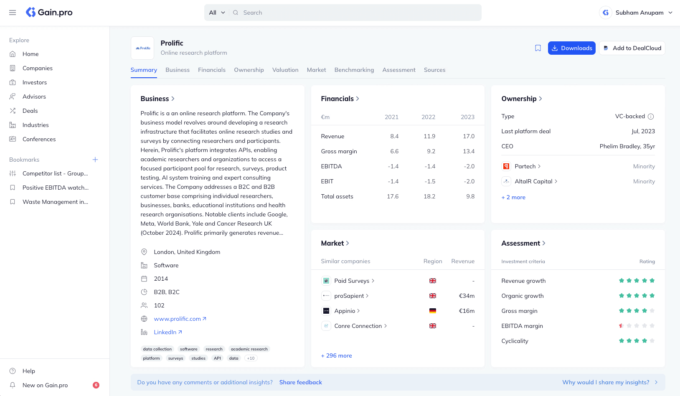
Task: Switch to the Financials tab
Action: pos(212,70)
